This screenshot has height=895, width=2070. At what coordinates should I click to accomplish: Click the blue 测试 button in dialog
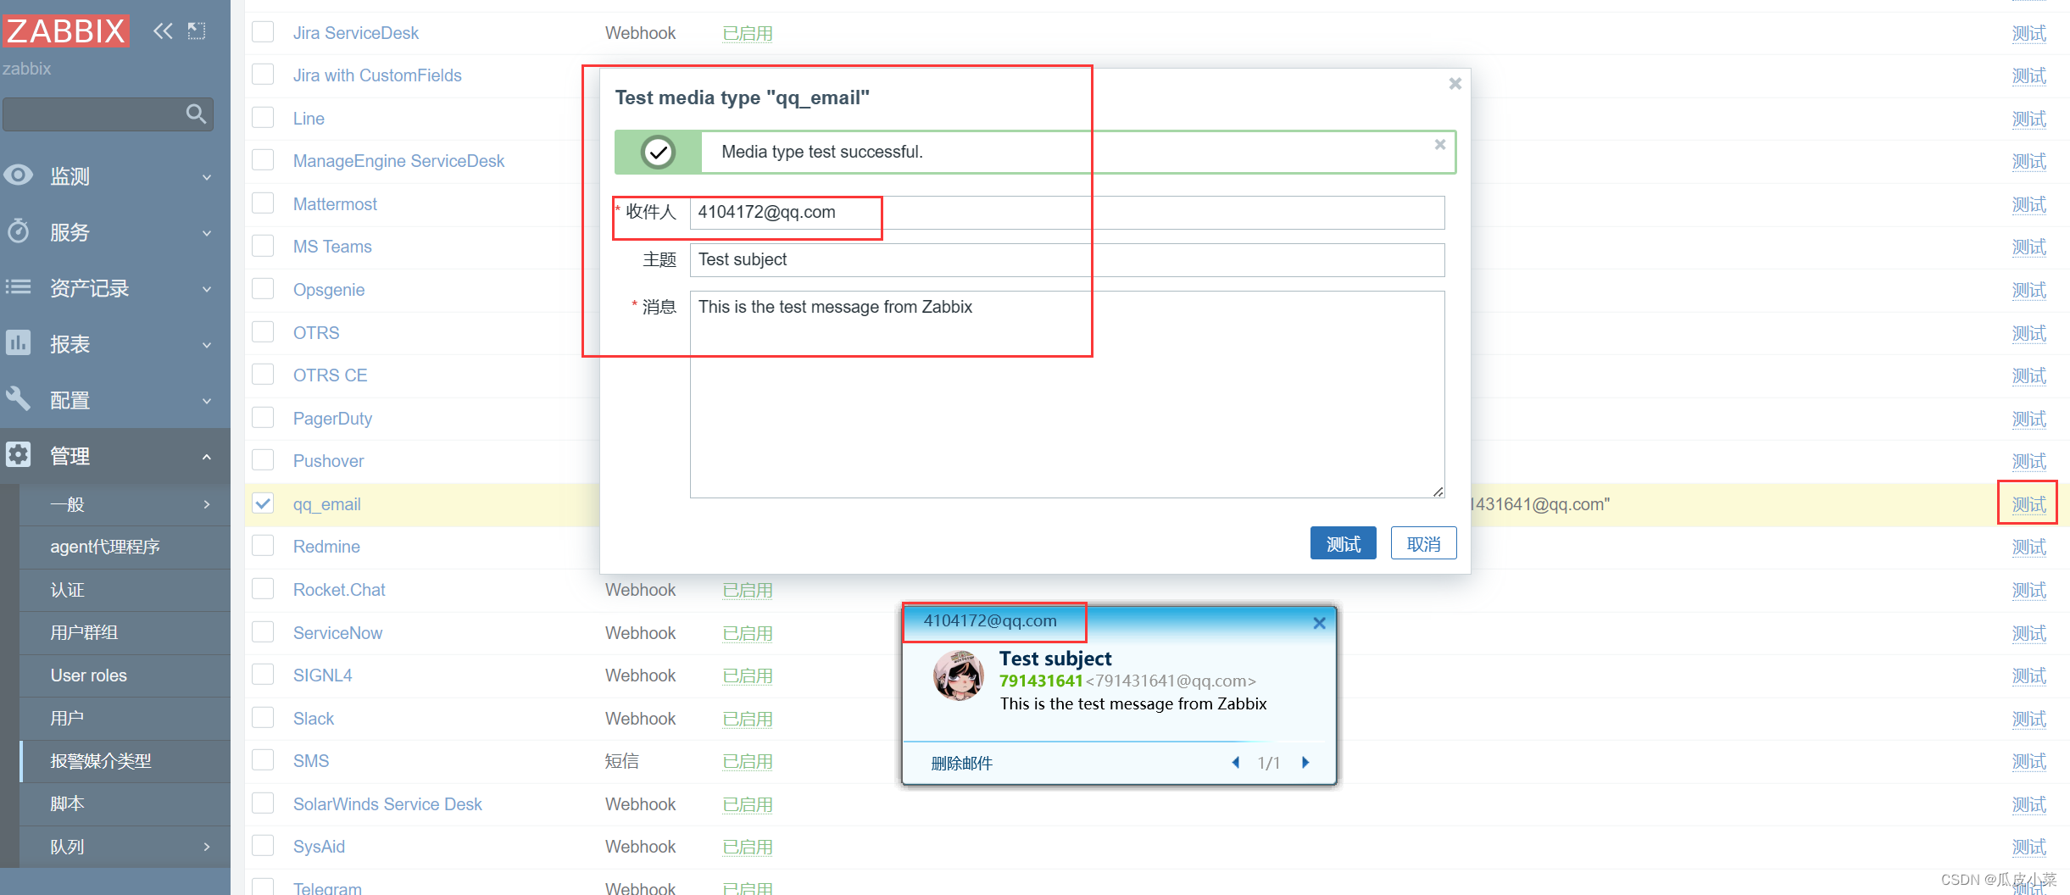point(1343,543)
